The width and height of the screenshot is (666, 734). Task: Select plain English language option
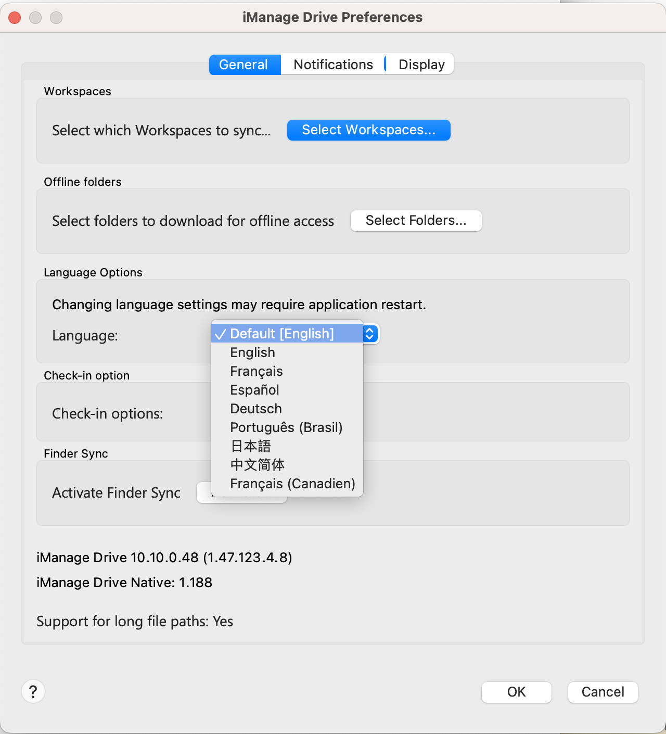(287, 352)
